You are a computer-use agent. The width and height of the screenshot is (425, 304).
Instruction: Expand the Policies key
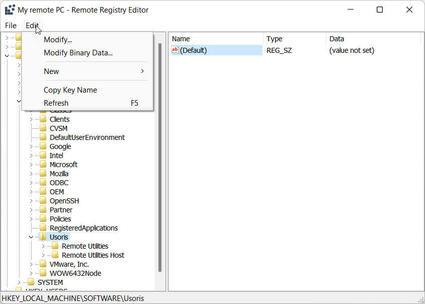tap(31, 219)
